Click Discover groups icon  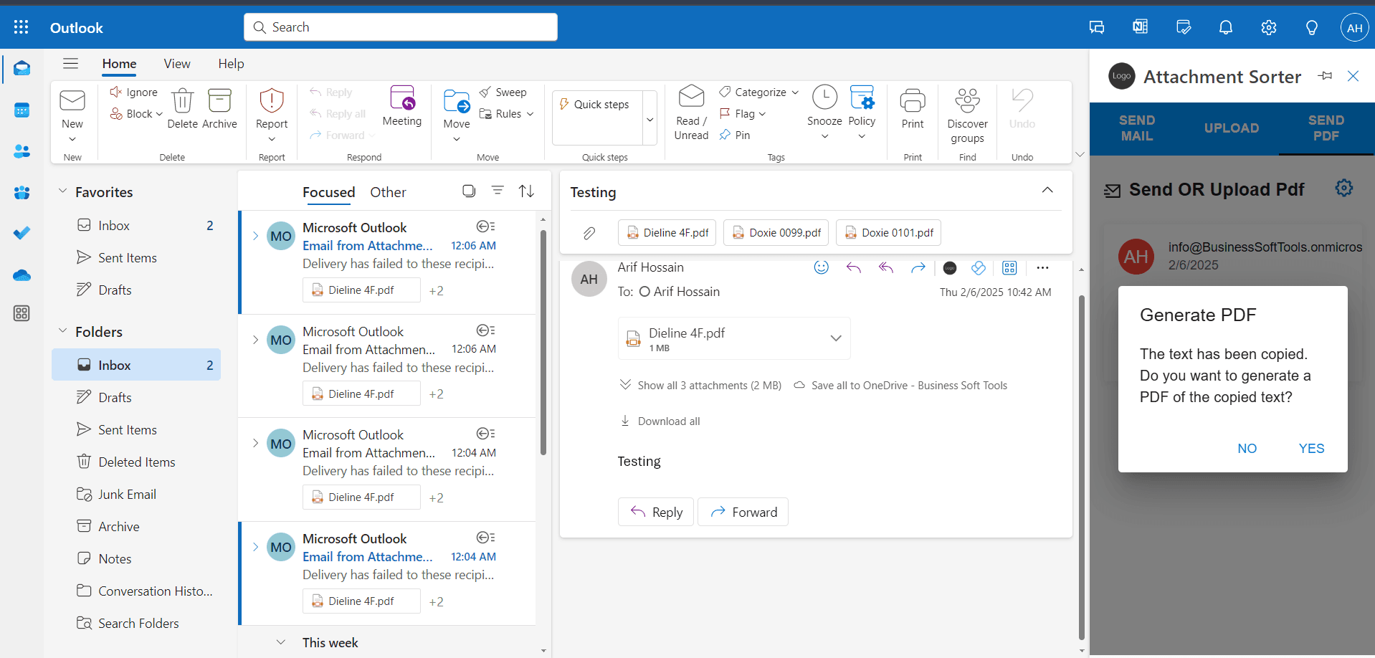click(967, 101)
